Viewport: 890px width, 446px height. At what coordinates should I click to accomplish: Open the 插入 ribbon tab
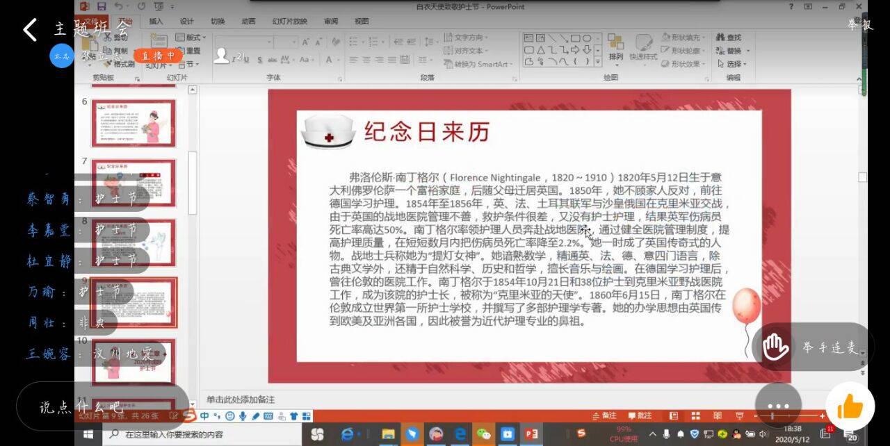pyautogui.click(x=156, y=21)
